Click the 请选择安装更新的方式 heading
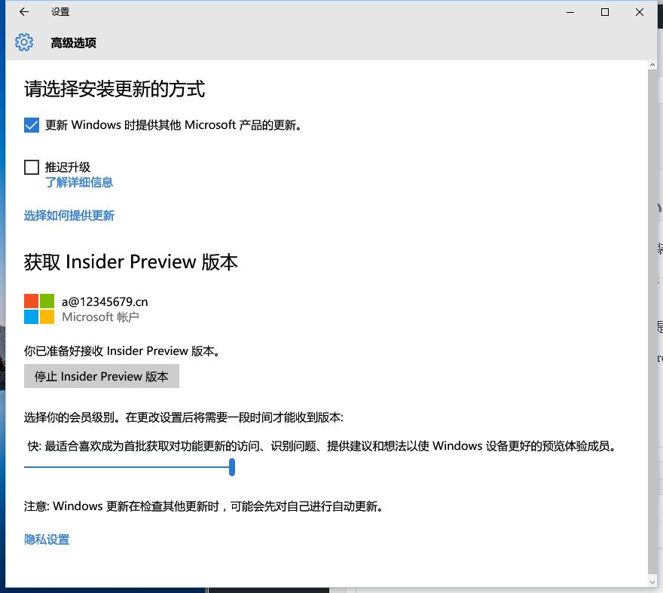Viewport: 663px width, 593px height. (115, 89)
